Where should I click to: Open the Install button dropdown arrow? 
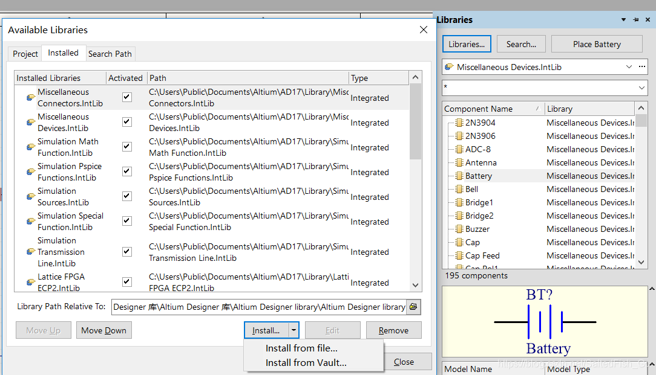tap(294, 330)
